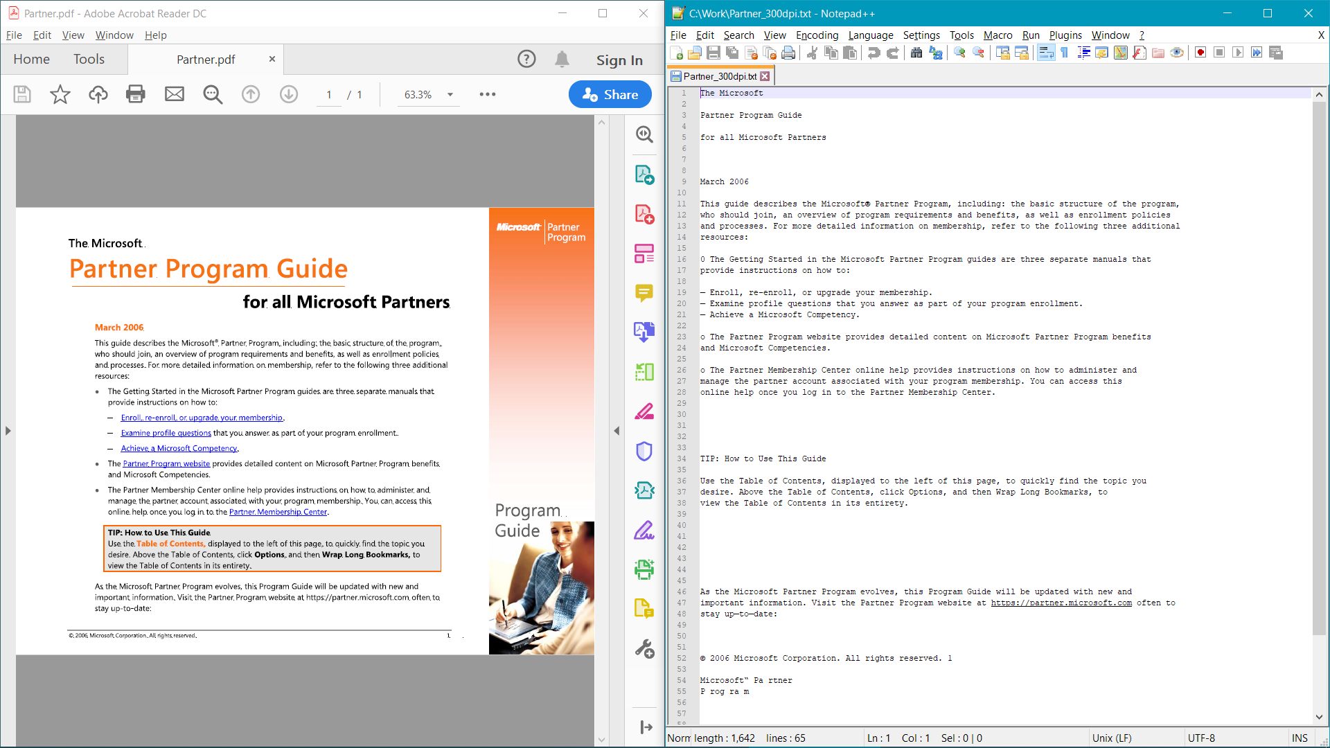The height and width of the screenshot is (748, 1330).
Task: Click the Cut scissors icon in Notepad++
Action: click(813, 53)
